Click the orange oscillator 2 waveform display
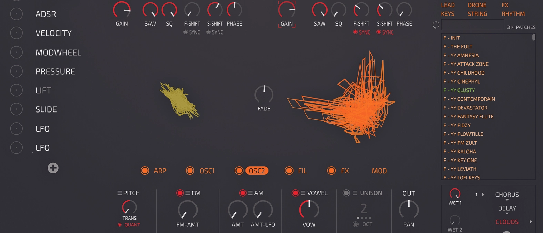The height and width of the screenshot is (233, 543). point(341,97)
